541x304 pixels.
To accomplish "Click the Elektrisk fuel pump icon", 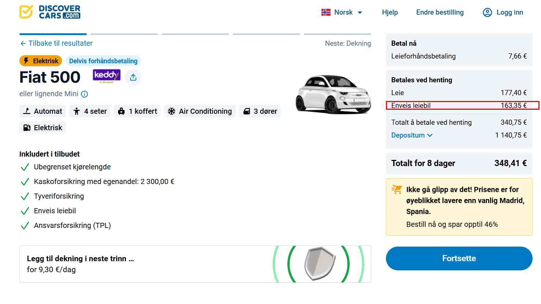I will point(27,128).
